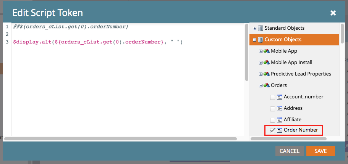The image size is (348, 164).
Task: Click the Order Number field label
Action: coord(301,130)
